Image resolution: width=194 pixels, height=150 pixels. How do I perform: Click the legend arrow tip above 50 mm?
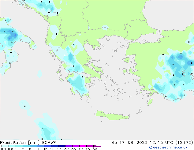point(97,146)
